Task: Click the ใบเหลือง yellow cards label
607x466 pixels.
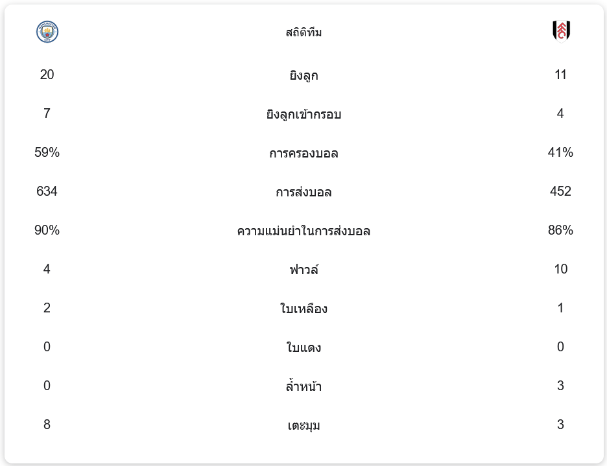Action: coord(303,309)
